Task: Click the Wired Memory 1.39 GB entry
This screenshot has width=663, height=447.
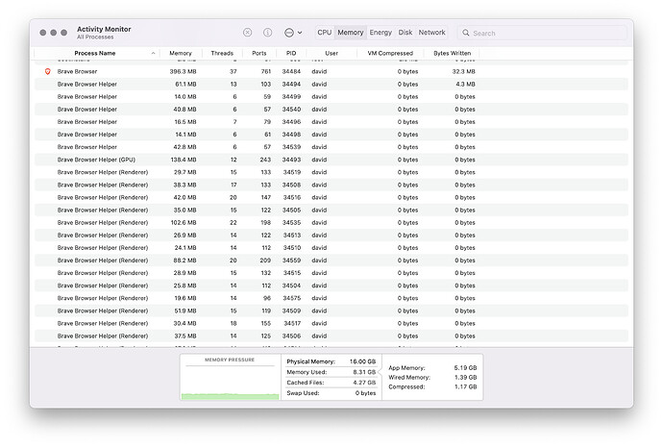Action: pos(432,377)
